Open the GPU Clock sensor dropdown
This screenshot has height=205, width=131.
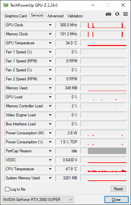29,25
